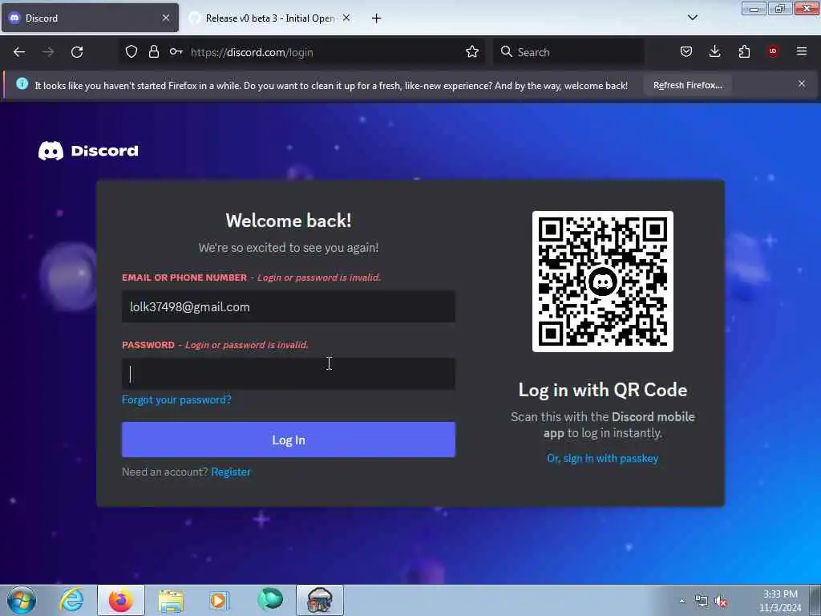This screenshot has width=821, height=616.
Task: Open a new browser tab
Action: [x=376, y=18]
